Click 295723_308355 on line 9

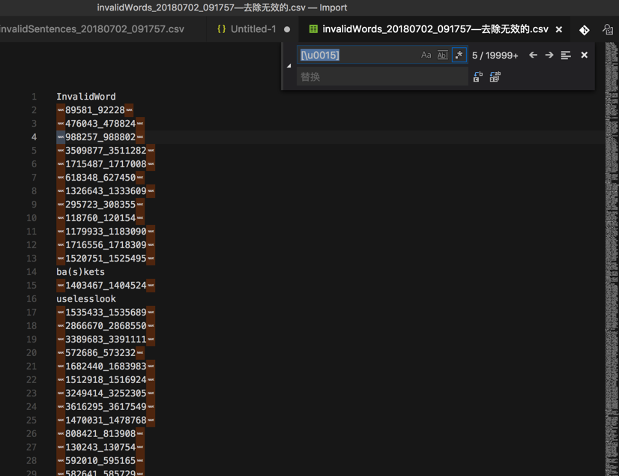(100, 204)
